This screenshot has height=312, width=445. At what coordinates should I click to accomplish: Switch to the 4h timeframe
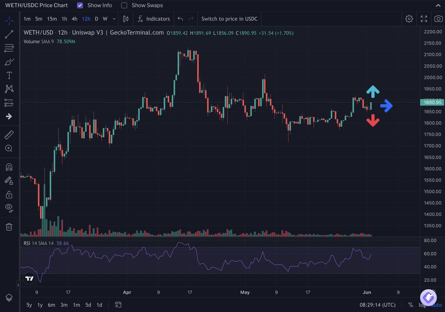[x=74, y=19]
